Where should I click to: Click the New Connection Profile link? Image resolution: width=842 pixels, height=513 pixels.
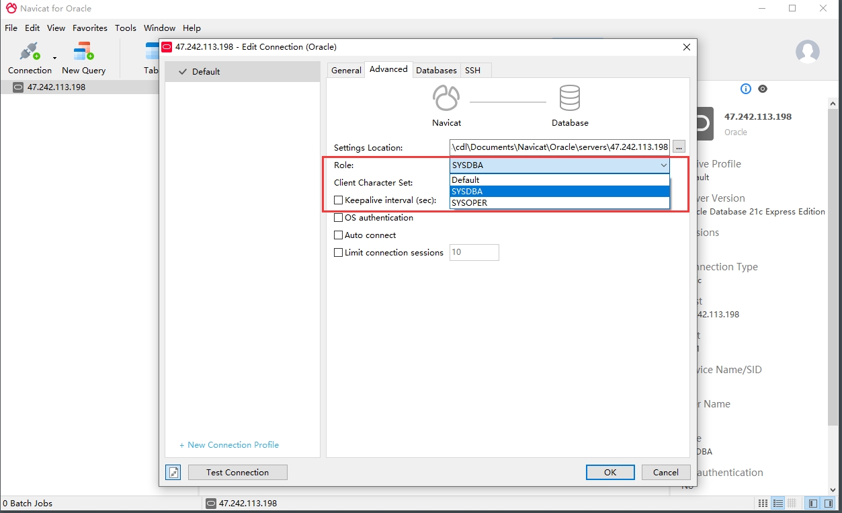228,444
